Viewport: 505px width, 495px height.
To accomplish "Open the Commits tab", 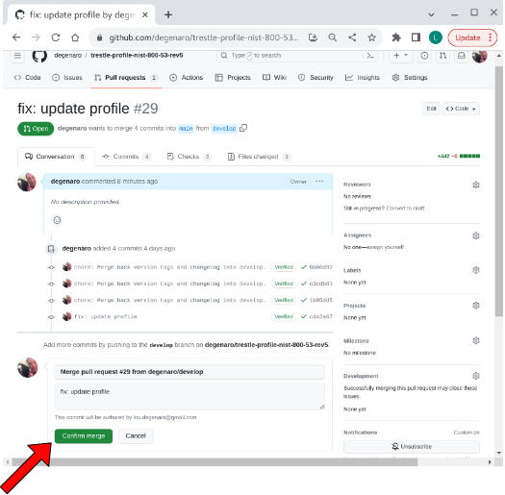I will [126, 157].
